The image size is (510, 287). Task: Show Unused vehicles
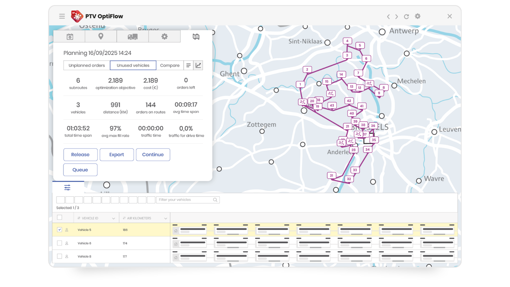133,65
